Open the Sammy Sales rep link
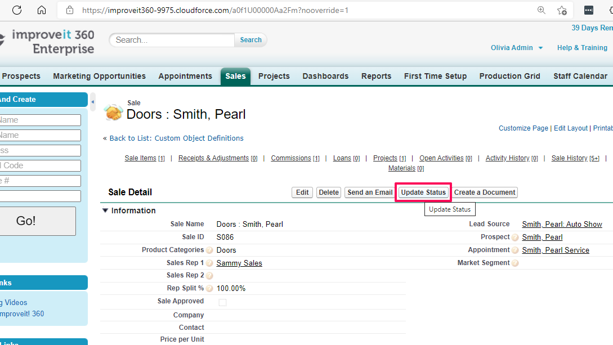 pyautogui.click(x=239, y=263)
